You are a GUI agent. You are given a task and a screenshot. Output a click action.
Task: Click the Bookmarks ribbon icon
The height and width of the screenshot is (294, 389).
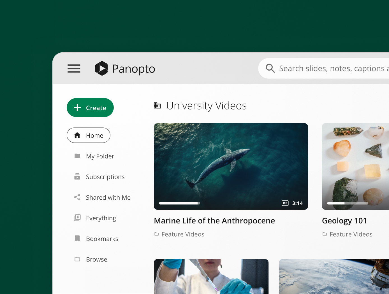(x=77, y=239)
